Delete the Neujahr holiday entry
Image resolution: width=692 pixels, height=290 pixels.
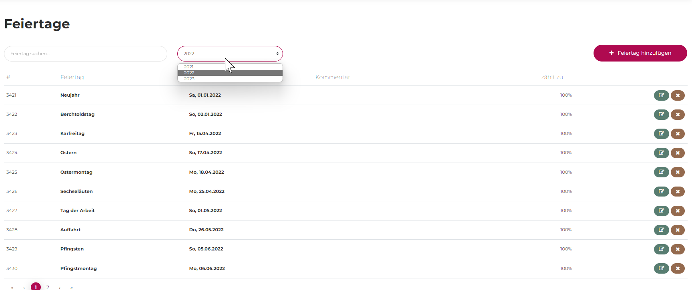click(678, 95)
